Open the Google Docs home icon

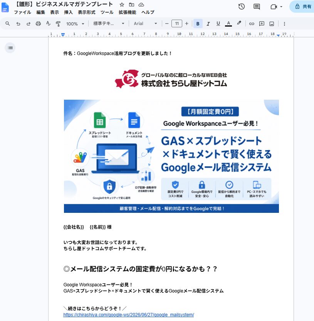click(x=5, y=8)
